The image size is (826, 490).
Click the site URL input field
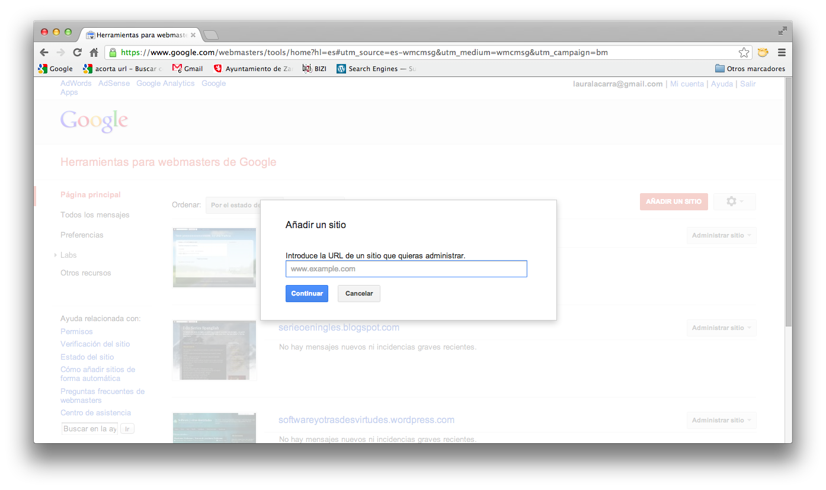pos(406,269)
